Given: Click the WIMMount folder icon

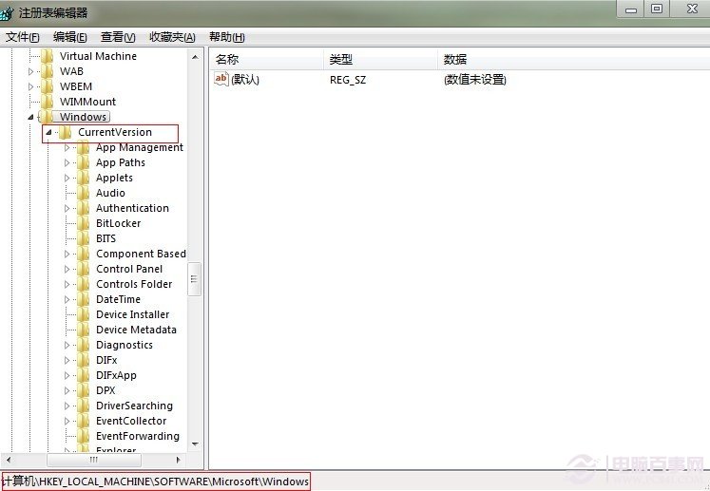Looking at the screenshot, I should coord(48,102).
